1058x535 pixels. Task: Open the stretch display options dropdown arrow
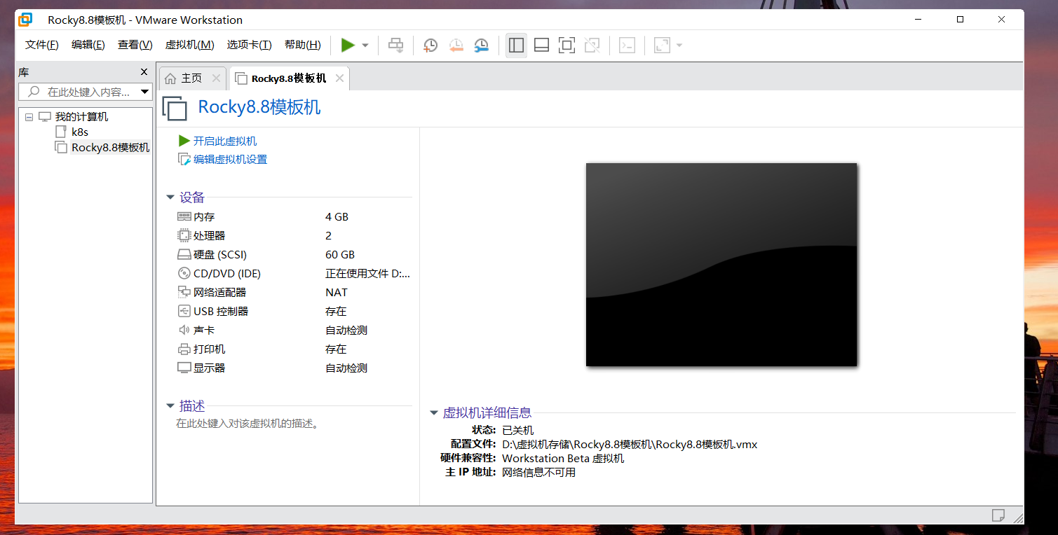coord(679,46)
